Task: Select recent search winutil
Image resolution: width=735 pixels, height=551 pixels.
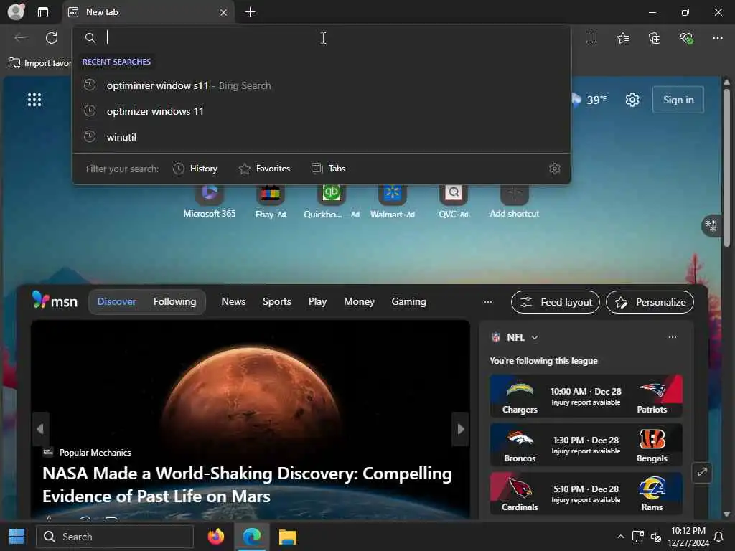Action: pos(322,137)
